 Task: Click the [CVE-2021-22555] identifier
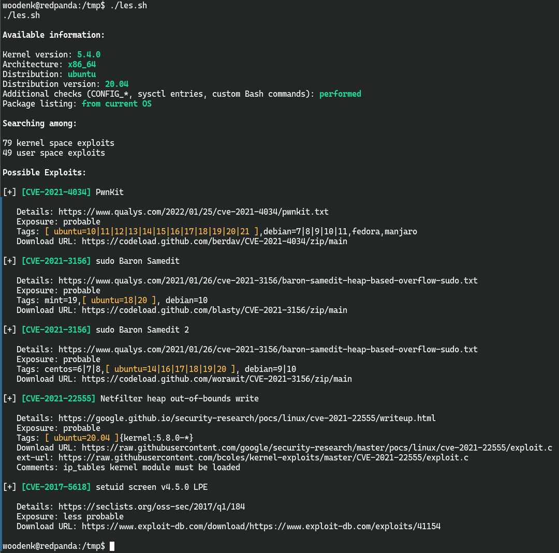pos(58,399)
